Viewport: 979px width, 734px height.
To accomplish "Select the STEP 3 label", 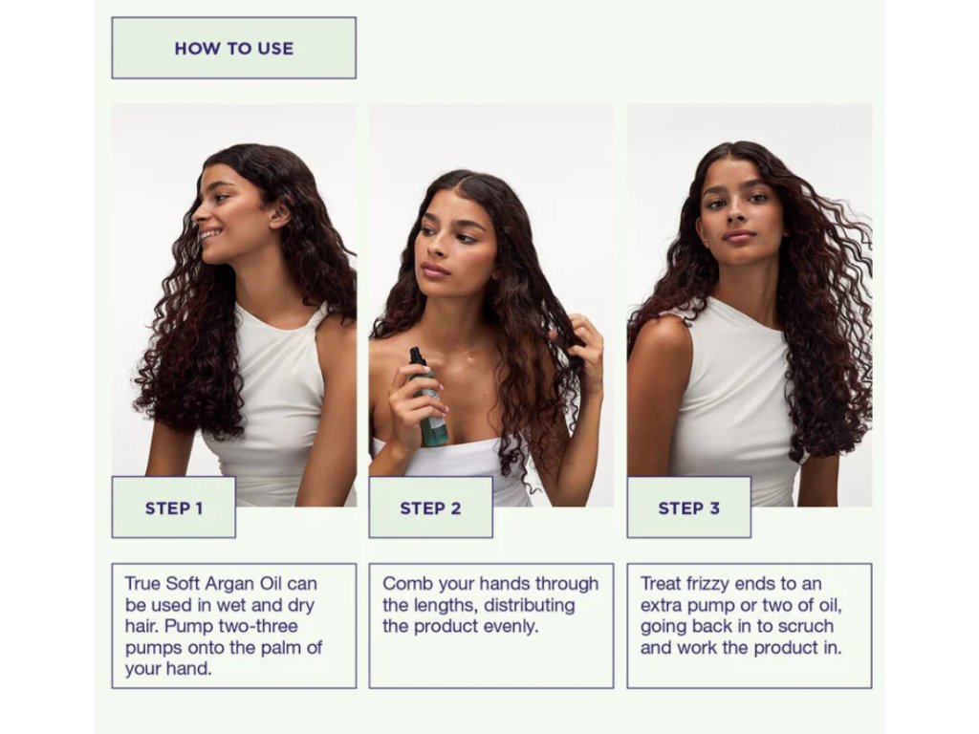I will pos(688,507).
